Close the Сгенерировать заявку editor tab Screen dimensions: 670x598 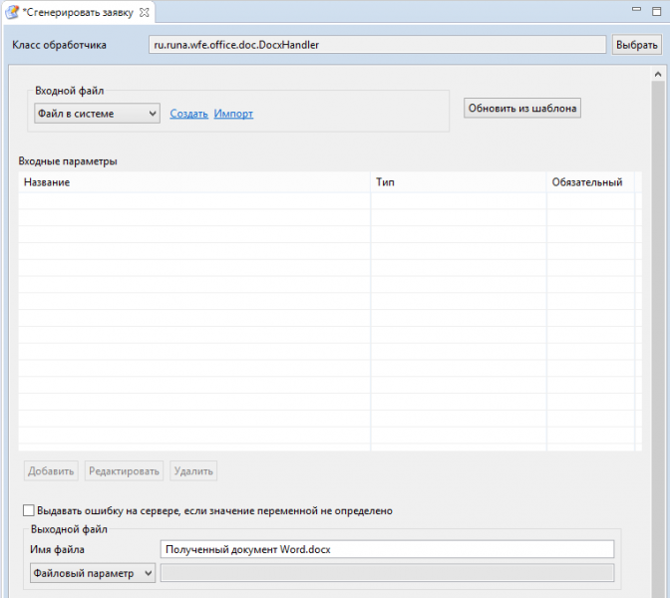144,12
